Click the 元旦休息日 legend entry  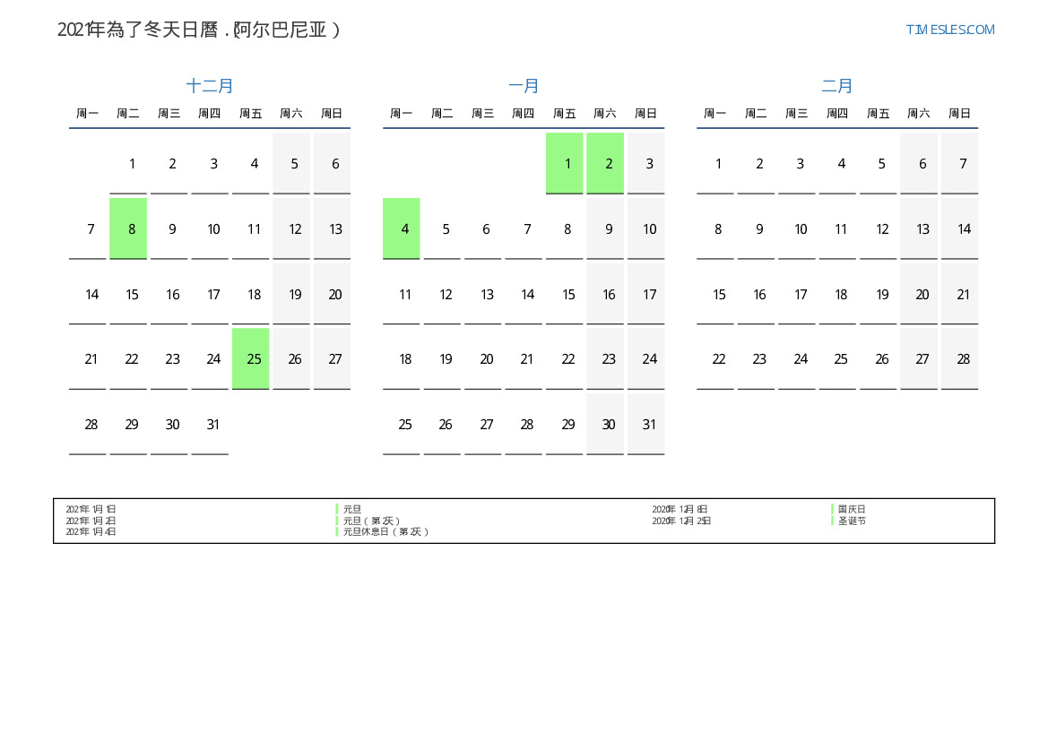[x=385, y=531]
